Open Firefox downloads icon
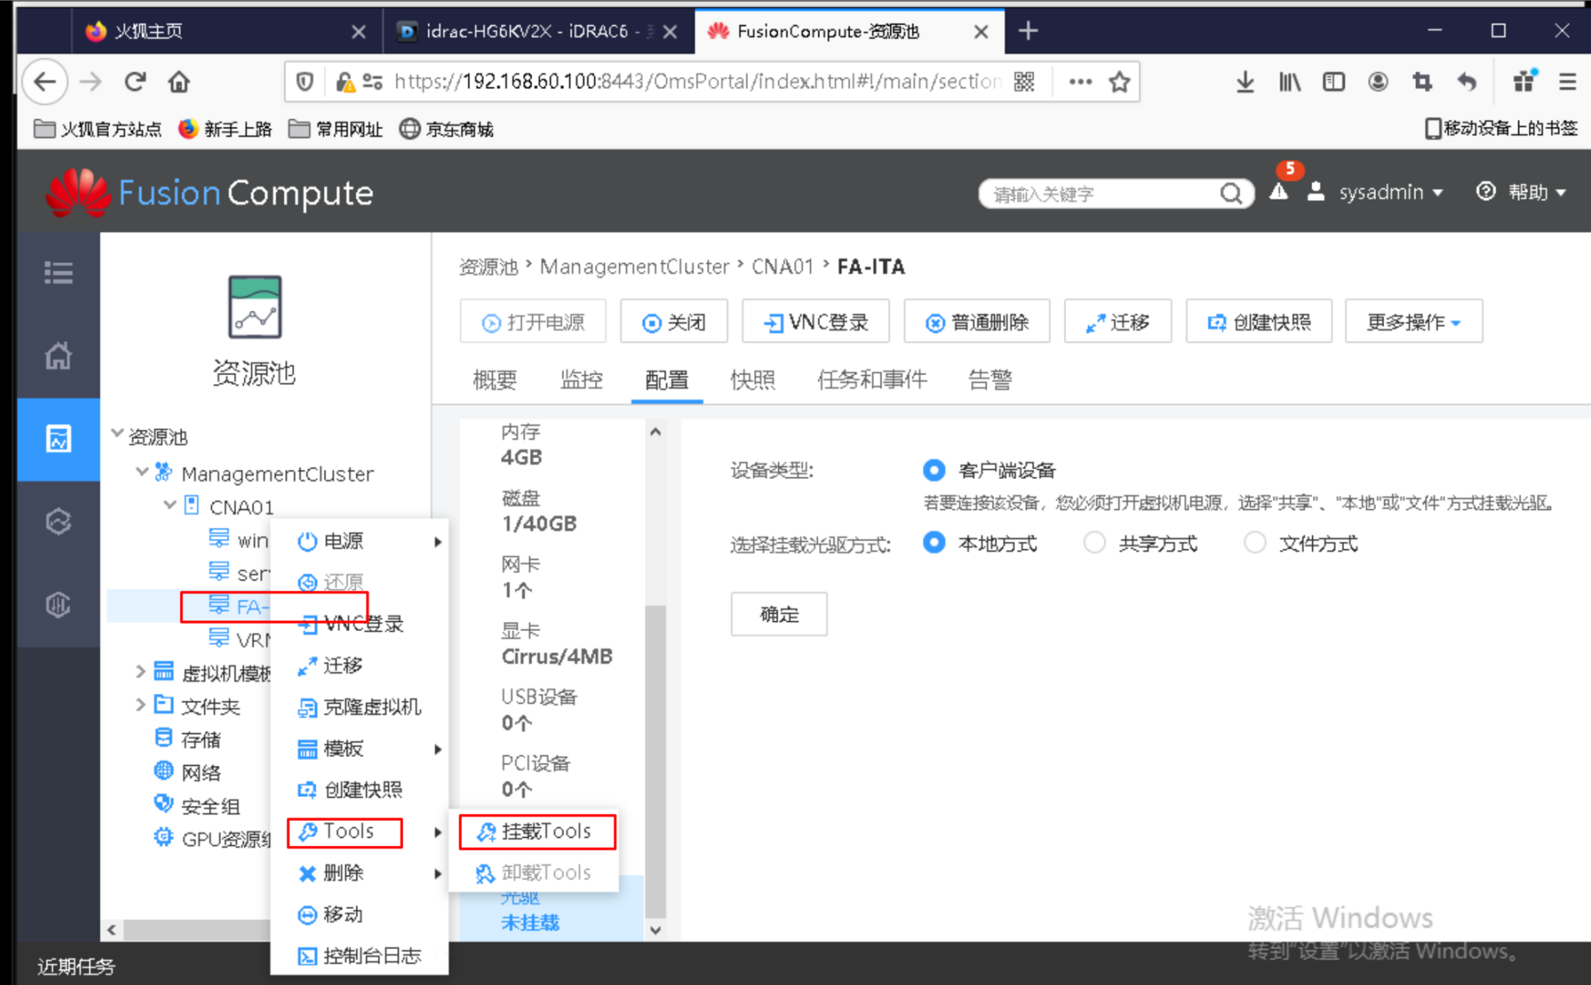 (x=1245, y=82)
